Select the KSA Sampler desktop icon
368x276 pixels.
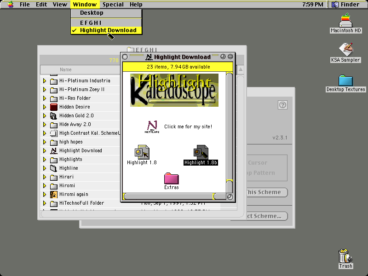345,50
